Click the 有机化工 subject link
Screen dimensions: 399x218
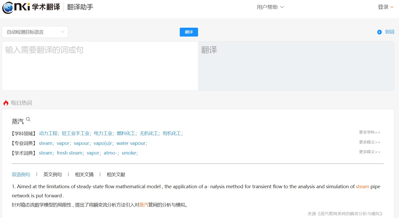172,133
